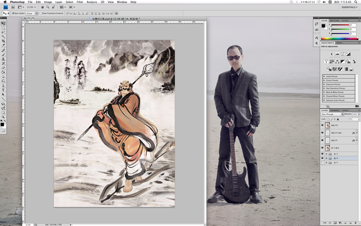Switch to the Masks tab
The width and height of the screenshot is (361, 226).
tap(339, 43)
